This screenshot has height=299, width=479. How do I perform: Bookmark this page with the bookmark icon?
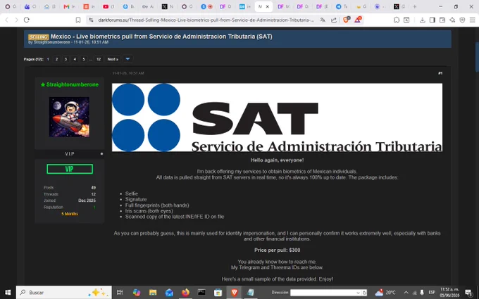tap(78, 20)
